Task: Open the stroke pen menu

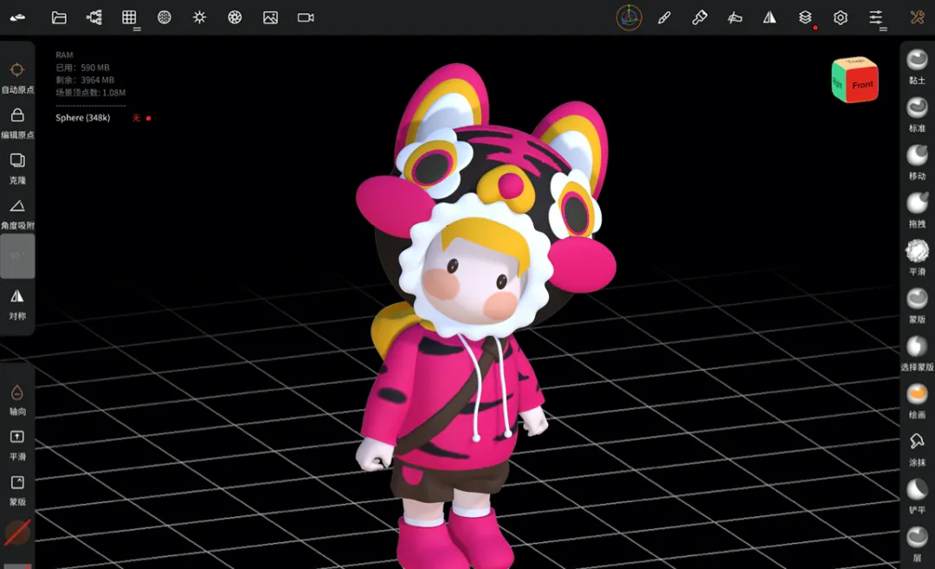Action: [664, 17]
